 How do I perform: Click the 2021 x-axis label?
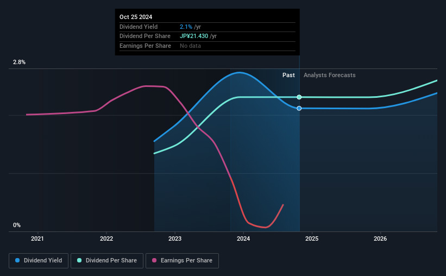coord(37,239)
